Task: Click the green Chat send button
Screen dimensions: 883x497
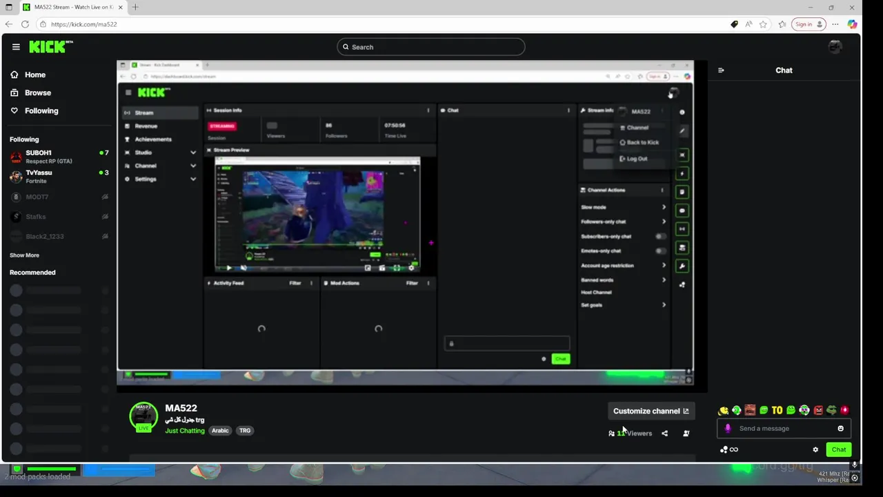Action: coord(839,449)
